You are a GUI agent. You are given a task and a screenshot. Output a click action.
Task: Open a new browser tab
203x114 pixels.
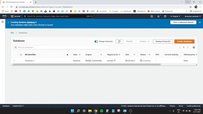[36, 2]
